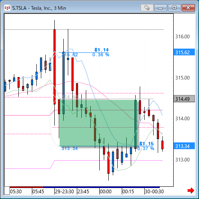The width and height of the screenshot is (199, 199).
Task: Click the 00:15 time axis label
Action: 128,192
